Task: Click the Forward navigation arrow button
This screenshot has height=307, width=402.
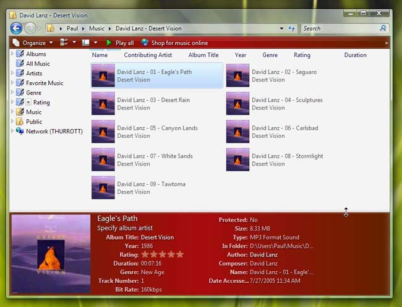Action: pos(30,28)
